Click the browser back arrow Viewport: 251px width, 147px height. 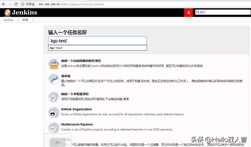[x=4, y=4]
